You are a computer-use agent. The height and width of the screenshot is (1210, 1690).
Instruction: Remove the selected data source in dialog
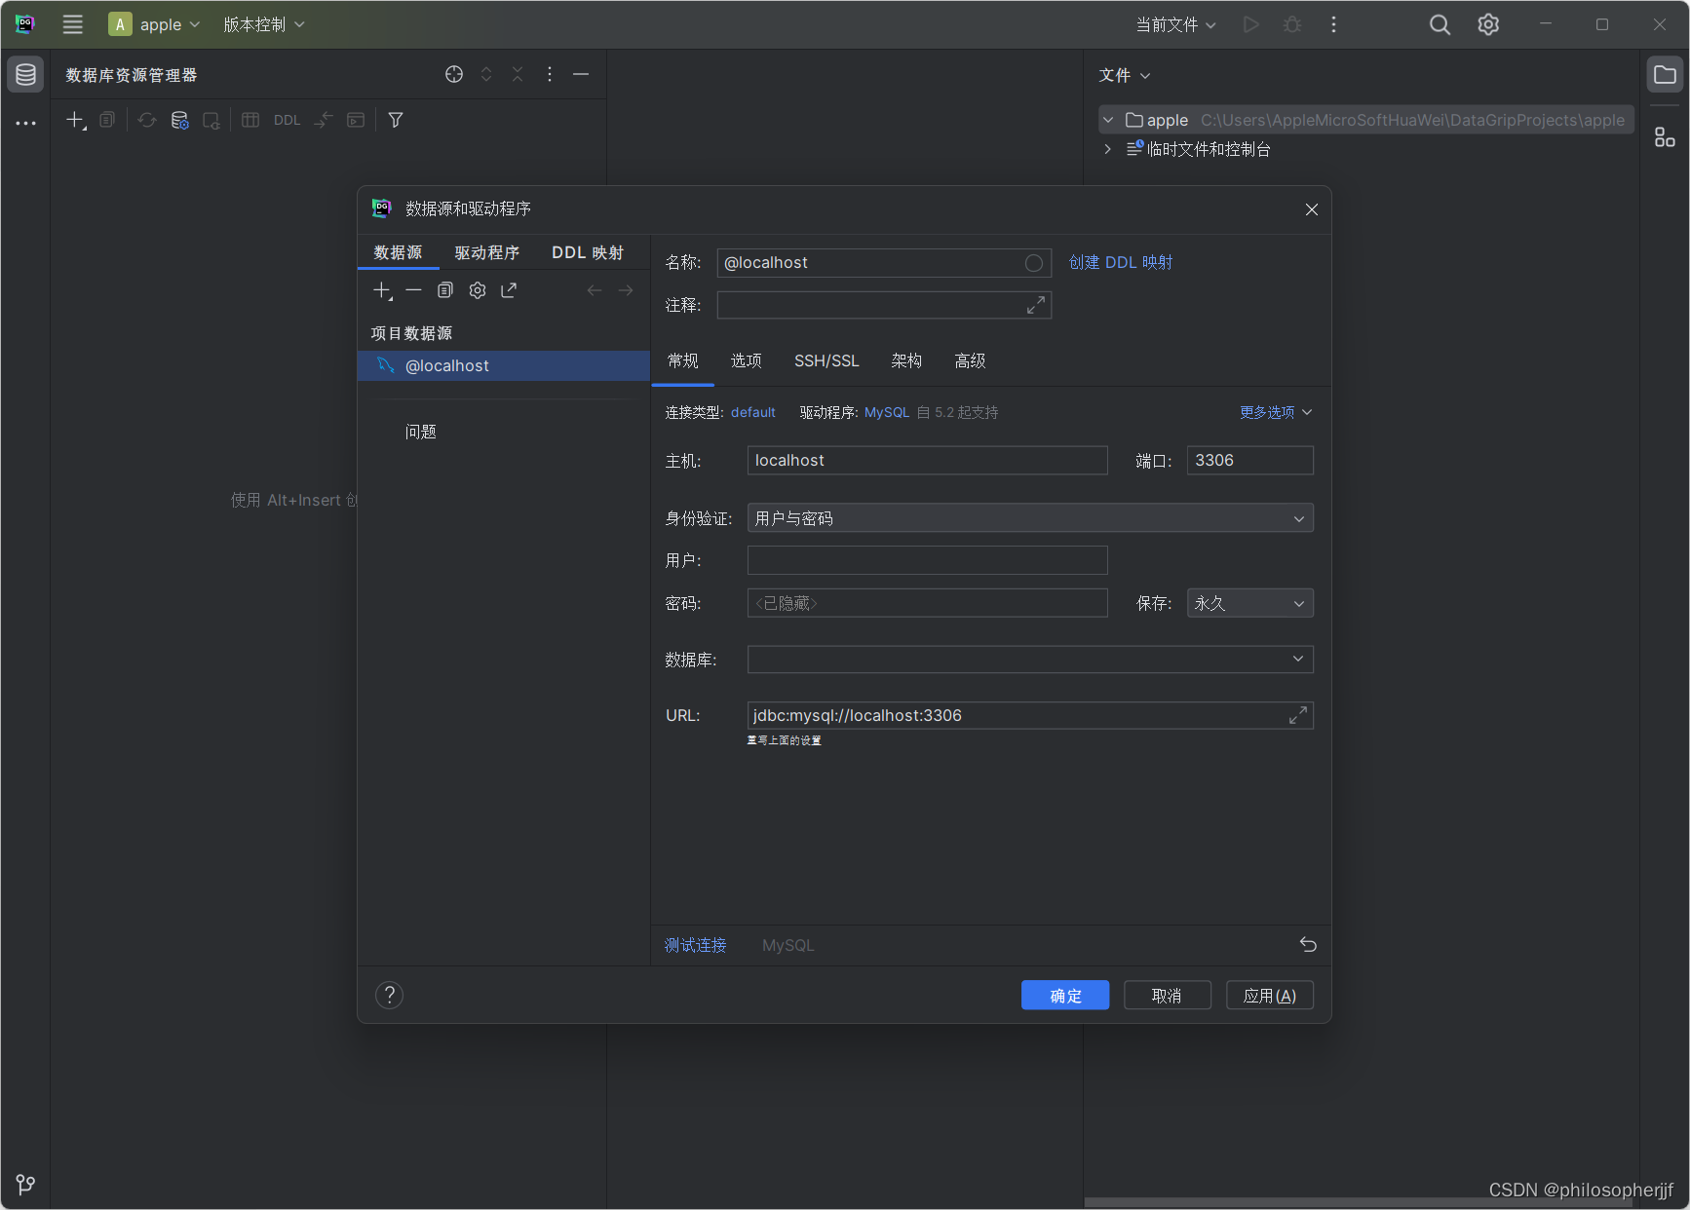pyautogui.click(x=413, y=290)
